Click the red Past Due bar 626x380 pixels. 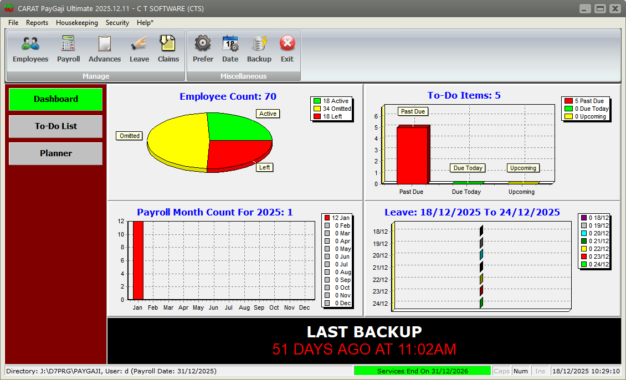click(413, 155)
